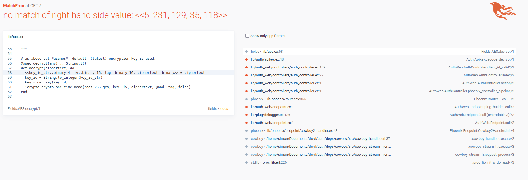Open the lib/phoenix/router.ex:355 frame
528x182 pixels.
(x=380, y=99)
